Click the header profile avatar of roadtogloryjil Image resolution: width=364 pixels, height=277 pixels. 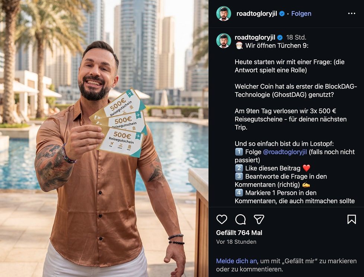pos(224,14)
